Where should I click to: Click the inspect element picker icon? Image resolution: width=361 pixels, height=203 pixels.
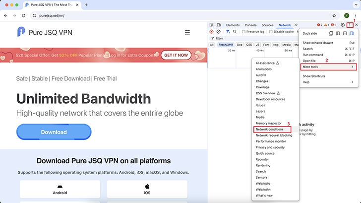[211, 25]
